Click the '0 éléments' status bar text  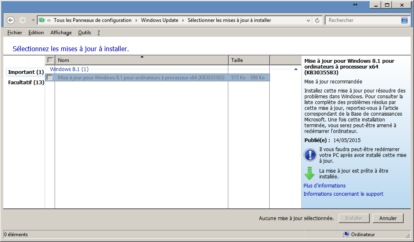16,234
